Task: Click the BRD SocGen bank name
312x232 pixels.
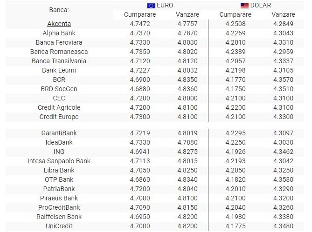Action: pos(59,89)
